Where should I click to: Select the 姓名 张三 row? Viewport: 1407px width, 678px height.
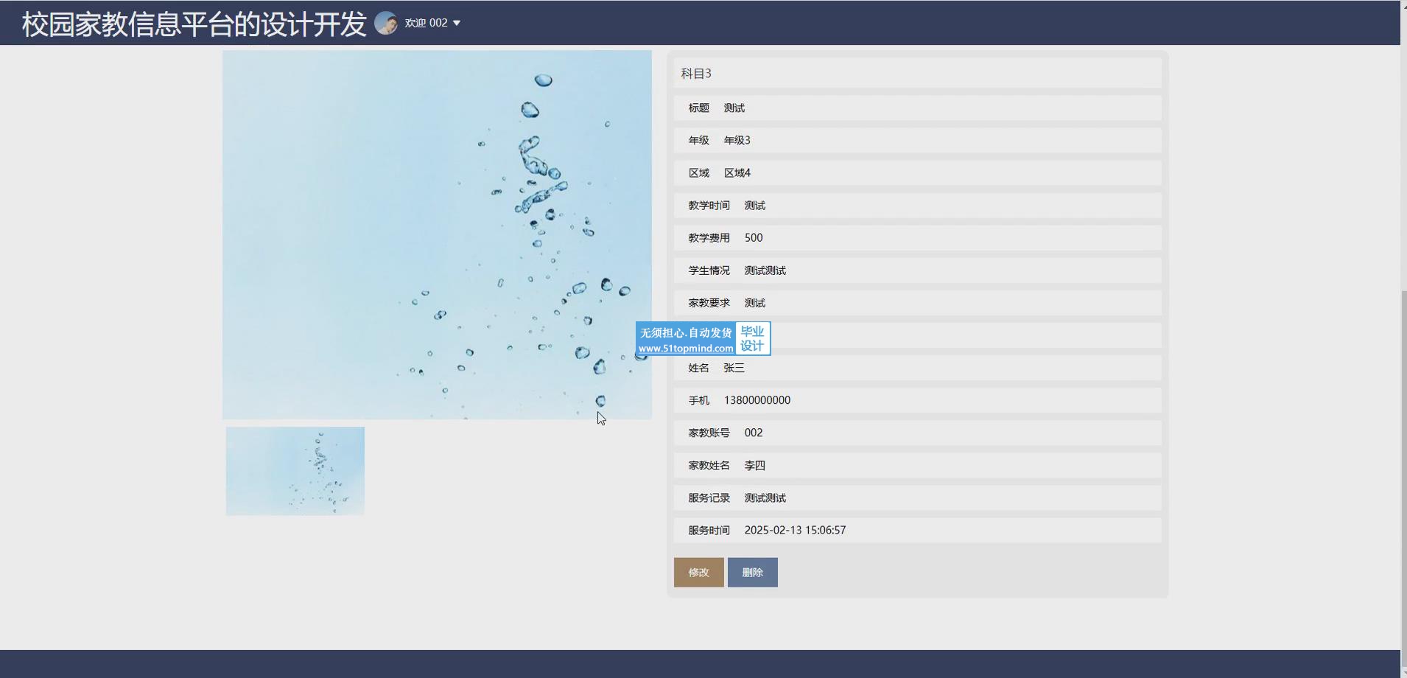coord(916,368)
